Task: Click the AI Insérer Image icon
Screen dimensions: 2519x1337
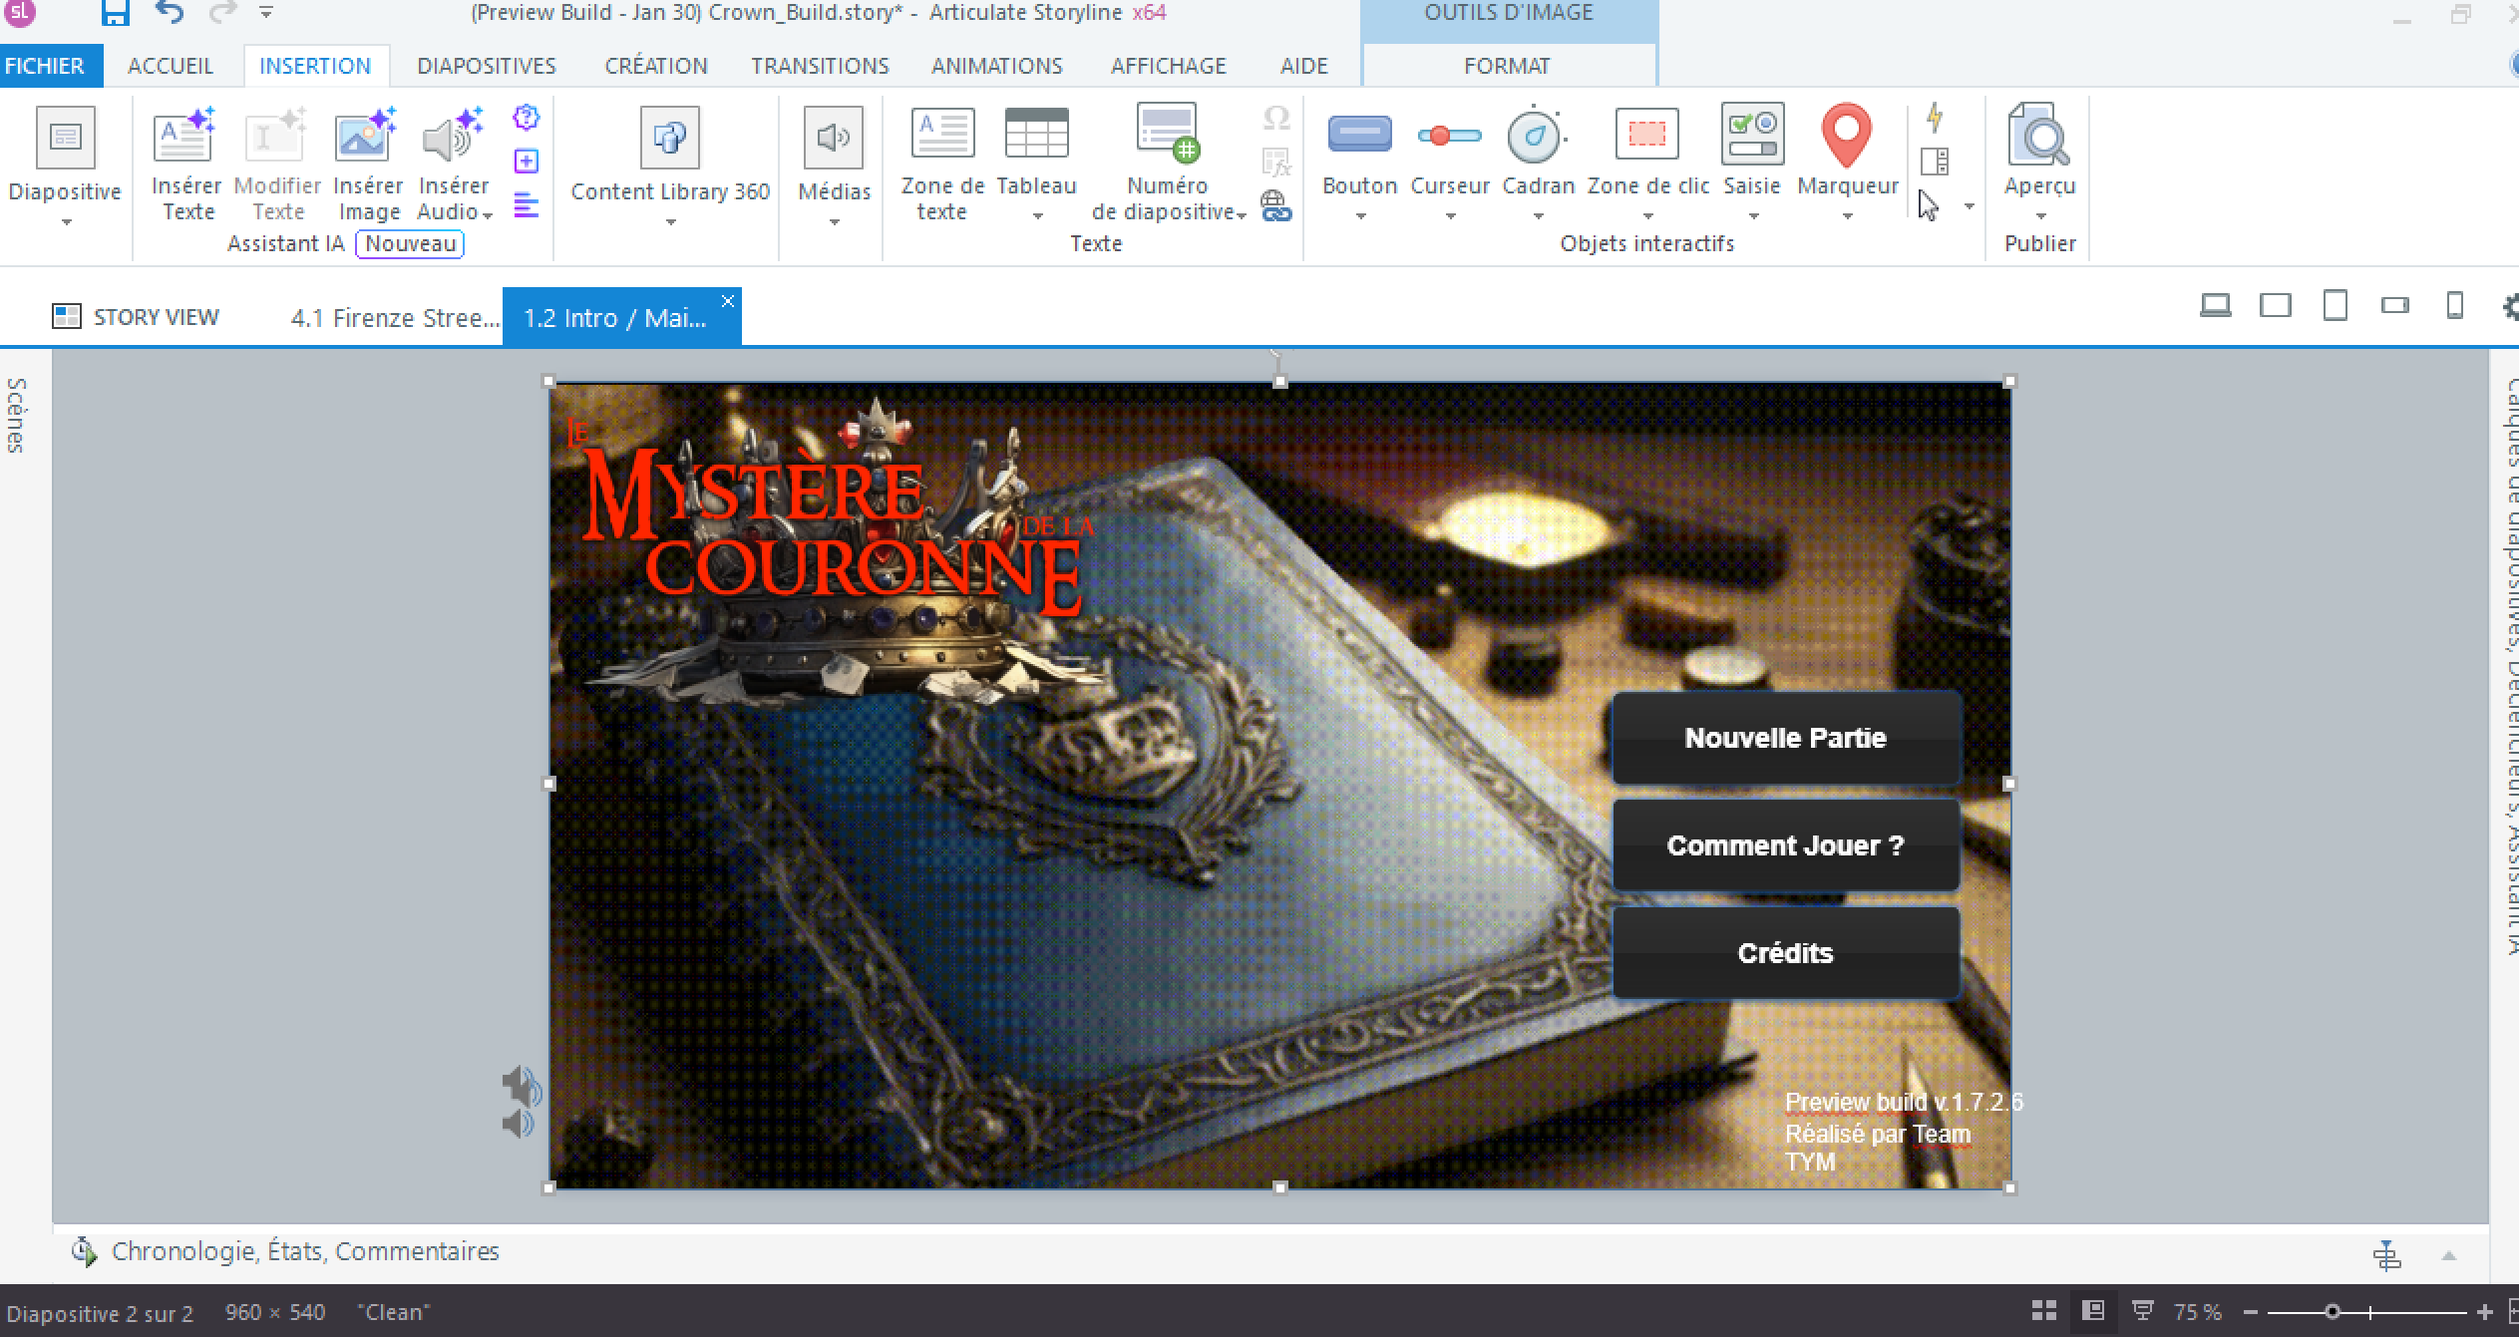Action: tap(366, 136)
